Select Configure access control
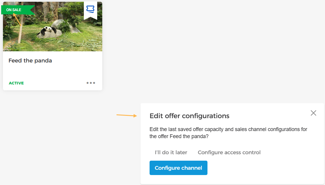 229,152
